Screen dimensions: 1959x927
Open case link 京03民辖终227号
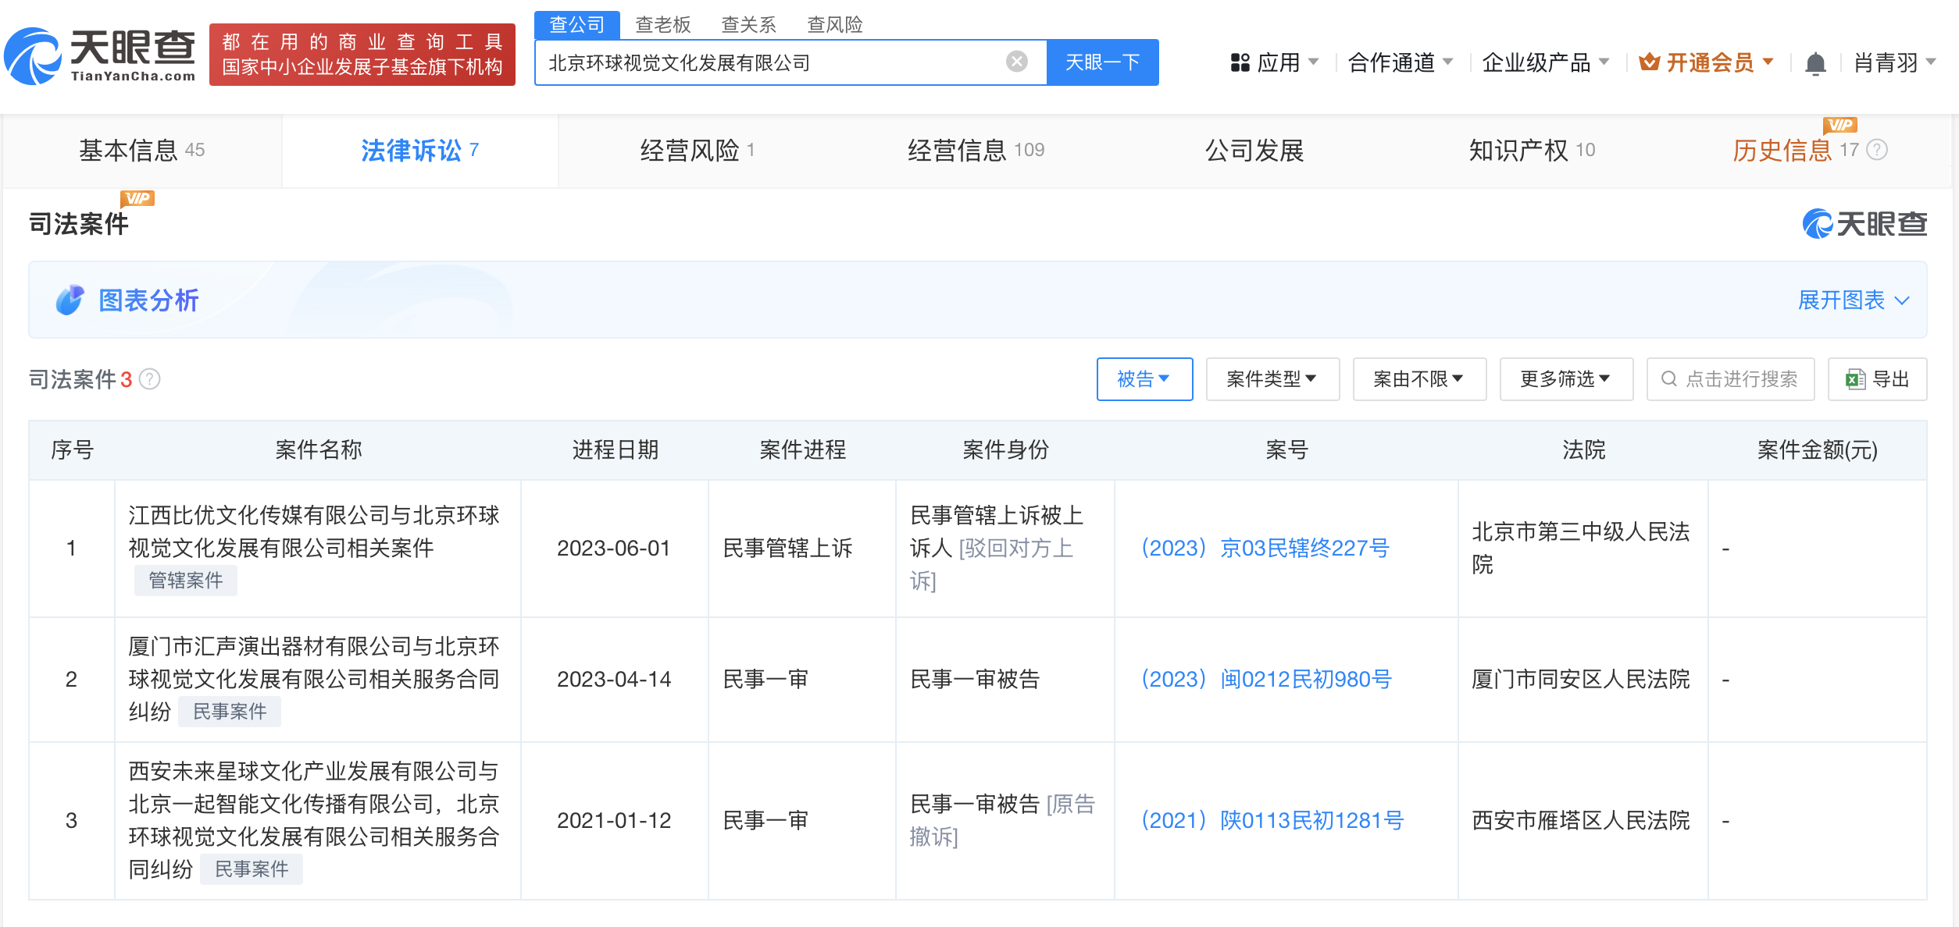click(x=1265, y=549)
